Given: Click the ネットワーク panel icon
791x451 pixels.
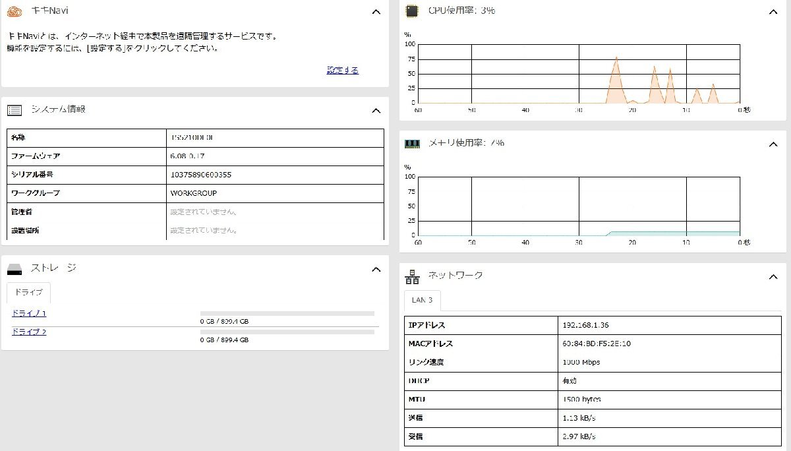Looking at the screenshot, I should [x=413, y=275].
